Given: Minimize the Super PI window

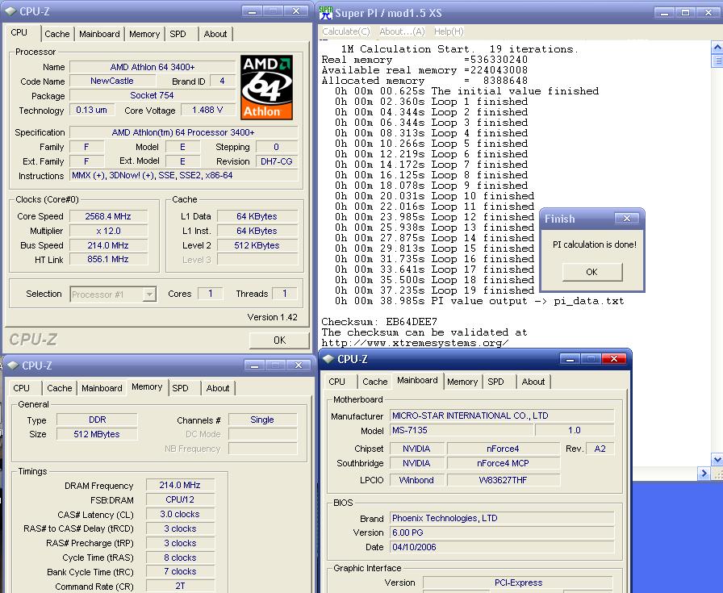Looking at the screenshot, I should click(664, 13).
